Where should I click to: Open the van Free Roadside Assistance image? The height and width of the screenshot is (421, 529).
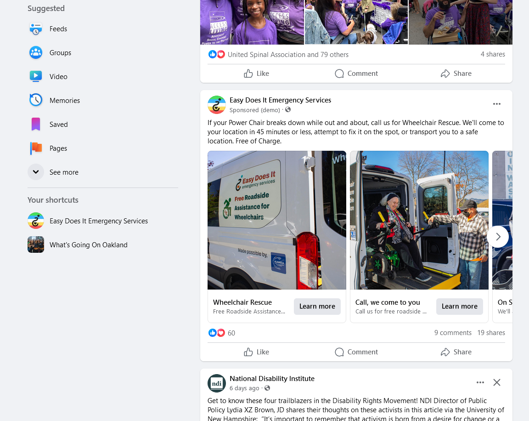(276, 220)
